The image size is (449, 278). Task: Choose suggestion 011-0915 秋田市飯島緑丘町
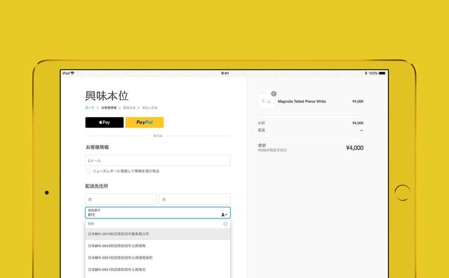(158, 234)
